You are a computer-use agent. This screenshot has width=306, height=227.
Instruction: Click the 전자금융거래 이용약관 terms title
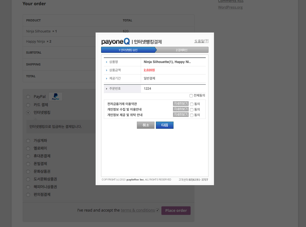point(122,104)
